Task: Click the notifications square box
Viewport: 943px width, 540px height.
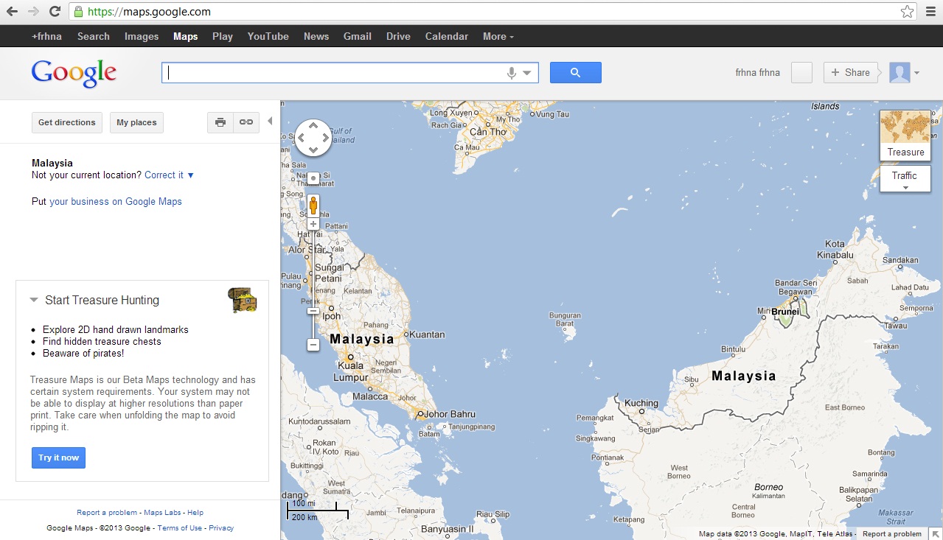Action: 801,72
